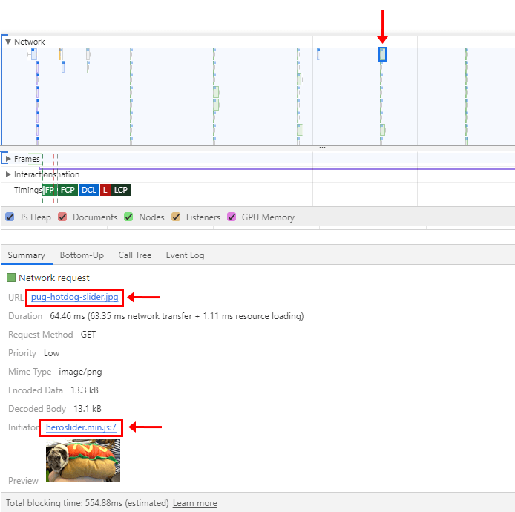Uncheck the GPU Memory checkbox

pyautogui.click(x=232, y=217)
